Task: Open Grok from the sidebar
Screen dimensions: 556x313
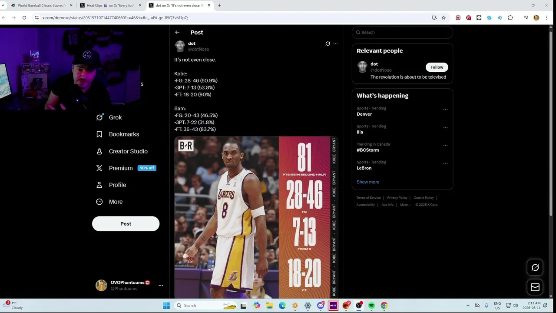Action: 109,117
